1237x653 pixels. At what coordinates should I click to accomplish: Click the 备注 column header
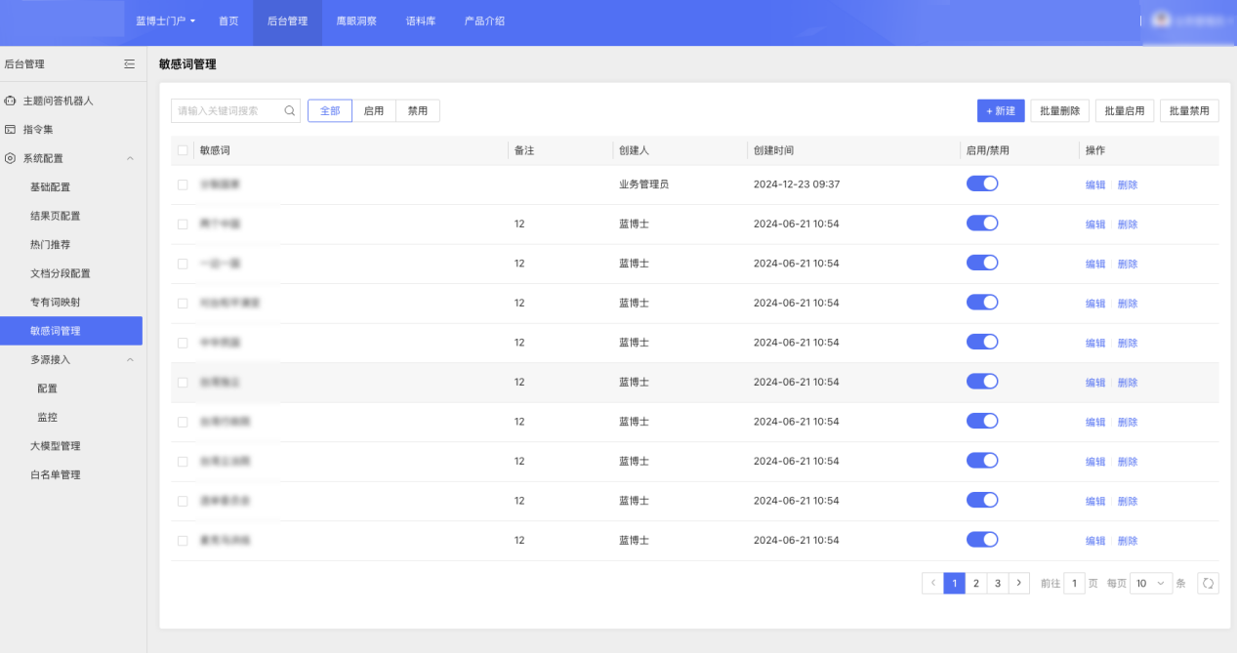coord(524,150)
